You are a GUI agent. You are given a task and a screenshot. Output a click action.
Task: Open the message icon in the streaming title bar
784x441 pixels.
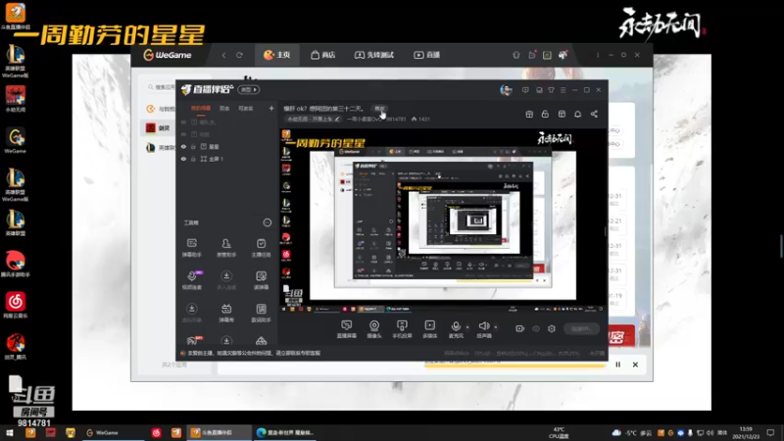(x=525, y=90)
